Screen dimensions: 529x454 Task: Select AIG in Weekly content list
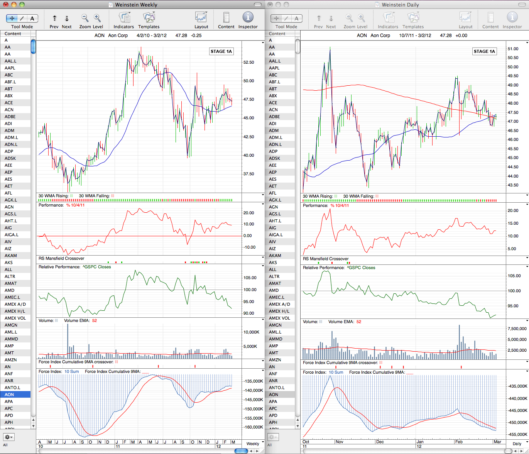[x=15, y=228]
